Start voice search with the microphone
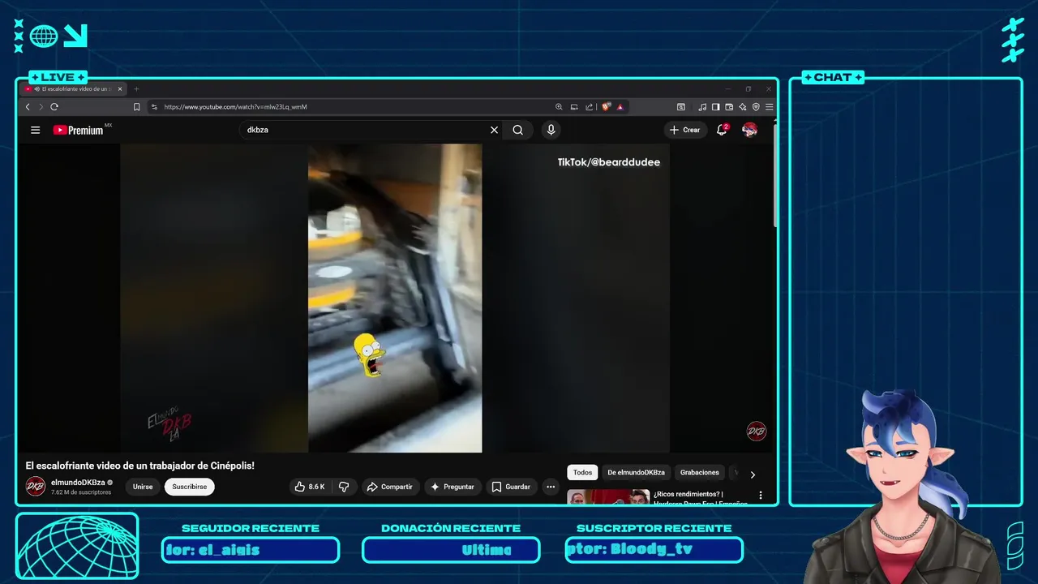This screenshot has width=1038, height=584. point(551,130)
